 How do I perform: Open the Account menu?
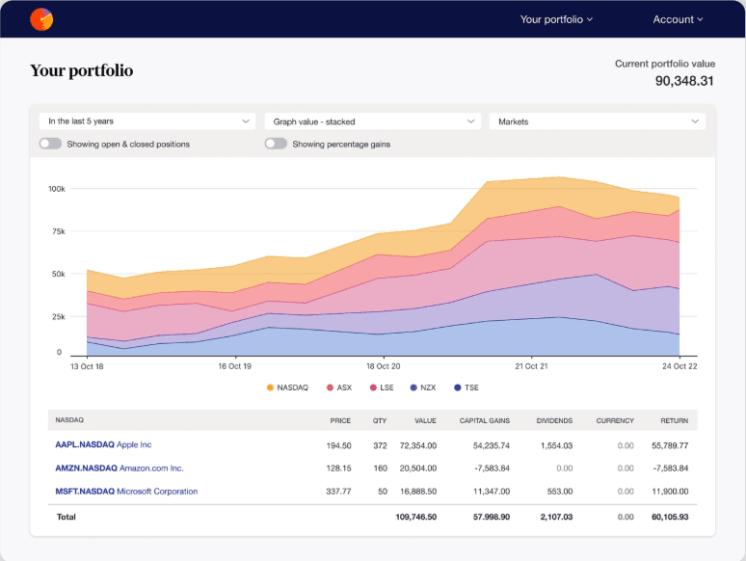pos(678,19)
